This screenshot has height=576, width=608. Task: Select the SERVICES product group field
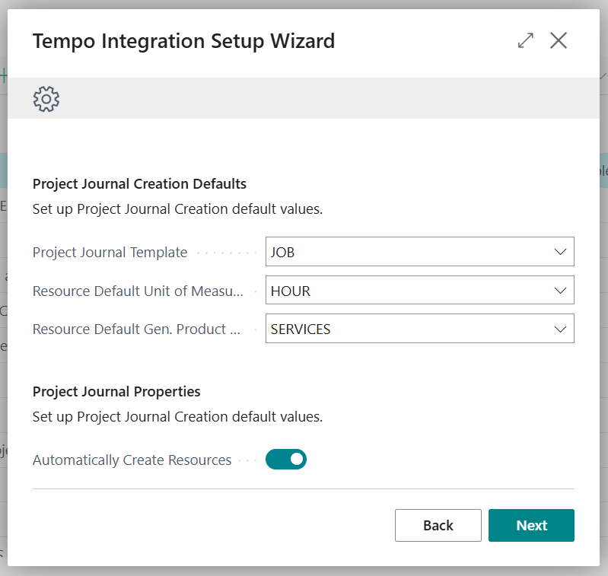point(403,329)
